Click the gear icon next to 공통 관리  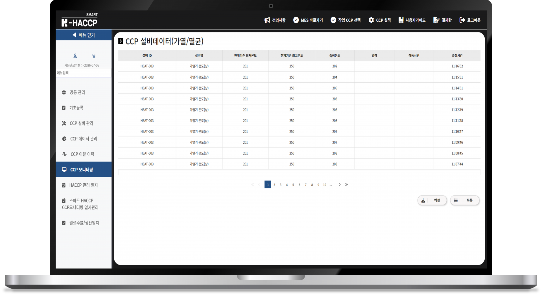click(64, 92)
